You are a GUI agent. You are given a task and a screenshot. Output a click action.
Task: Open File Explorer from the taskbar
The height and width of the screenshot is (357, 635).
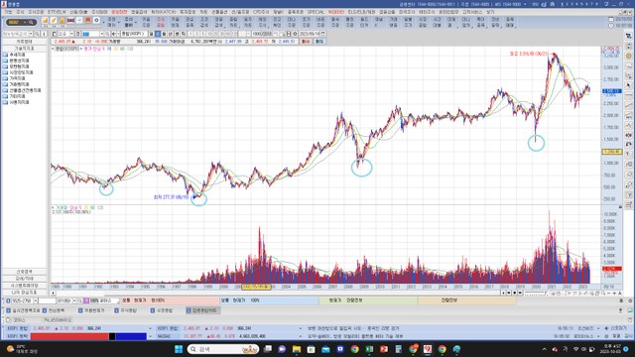(x=297, y=349)
